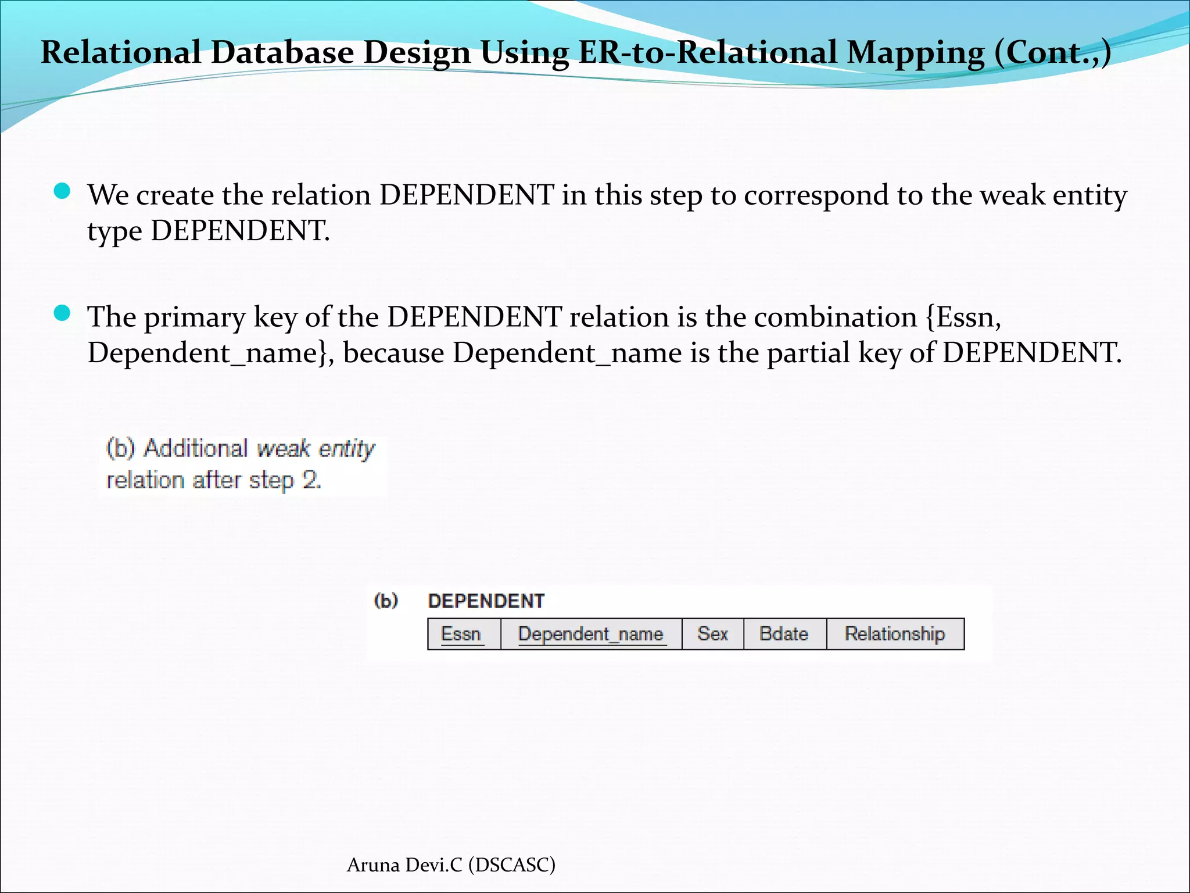Click the 'Bdate' table cell
1190x893 pixels.
(784, 634)
